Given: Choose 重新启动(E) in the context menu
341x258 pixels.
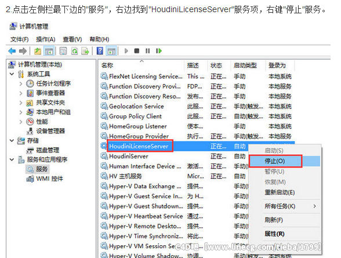Looking at the screenshot, I should click(280, 192).
